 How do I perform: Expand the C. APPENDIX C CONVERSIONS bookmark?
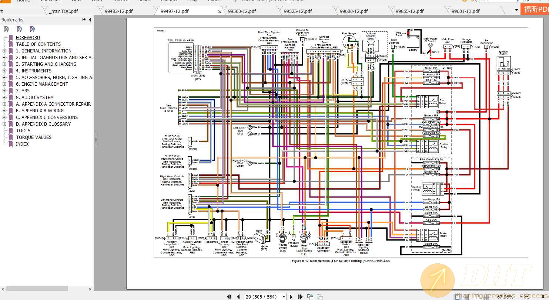[x=4, y=117]
